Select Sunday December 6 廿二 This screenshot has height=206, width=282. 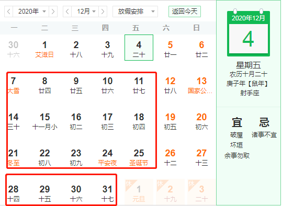[x=201, y=50]
